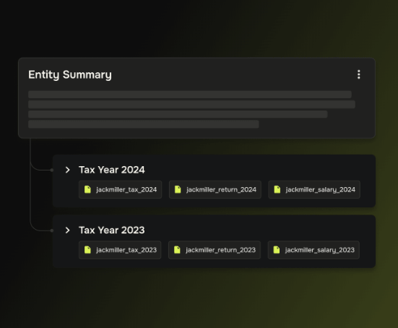Expand the Tax Year 2023 chevron
The image size is (398, 328).
point(67,230)
